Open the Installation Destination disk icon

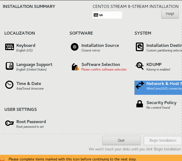pos(140,47)
